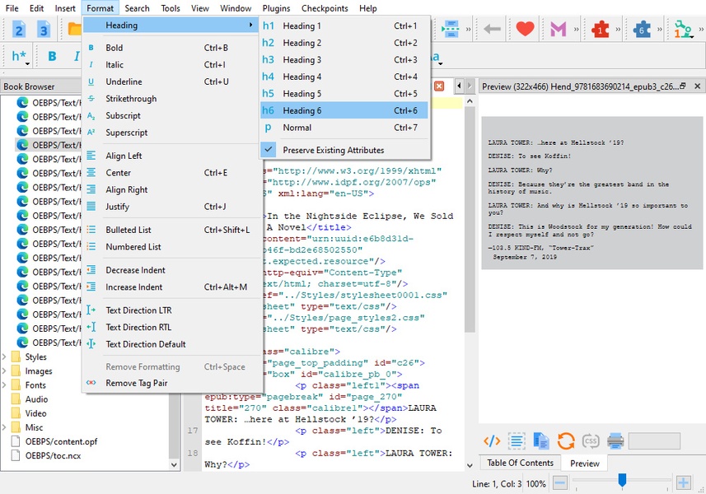Choose Normal paragraph style

click(x=345, y=128)
